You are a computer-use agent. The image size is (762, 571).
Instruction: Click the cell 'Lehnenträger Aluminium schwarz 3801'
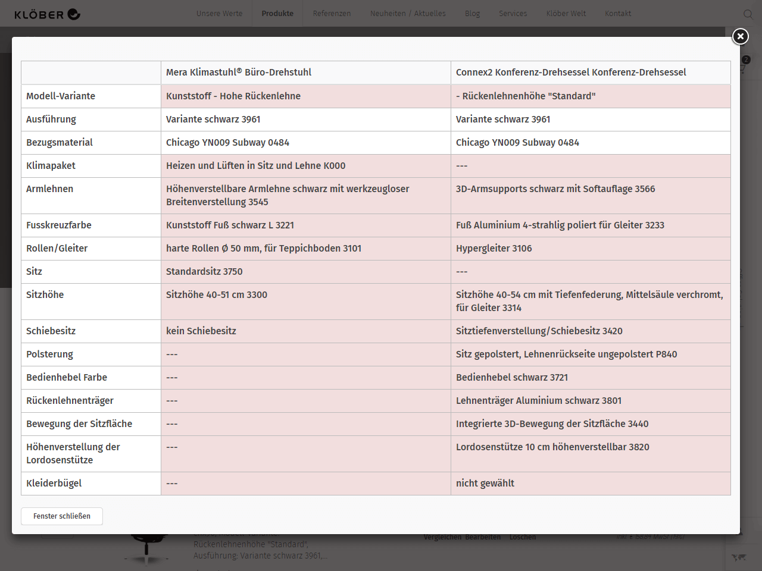(x=591, y=401)
